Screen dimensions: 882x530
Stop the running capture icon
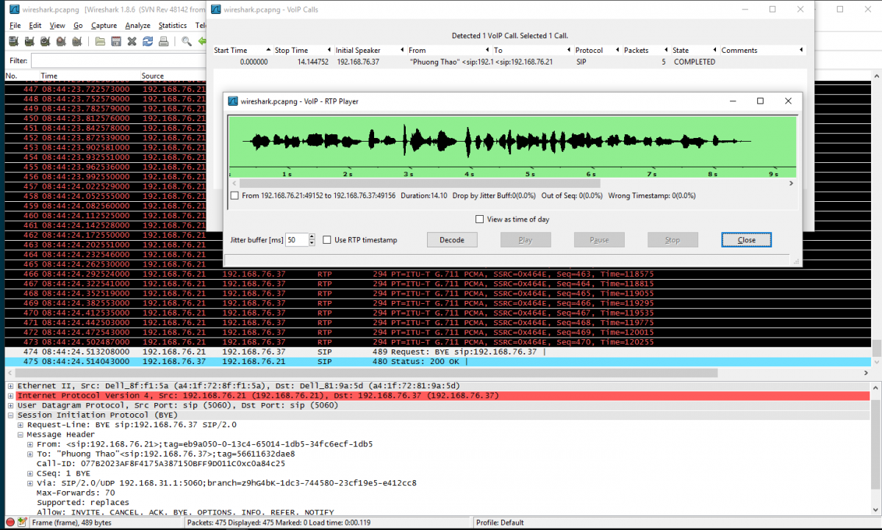(x=60, y=42)
